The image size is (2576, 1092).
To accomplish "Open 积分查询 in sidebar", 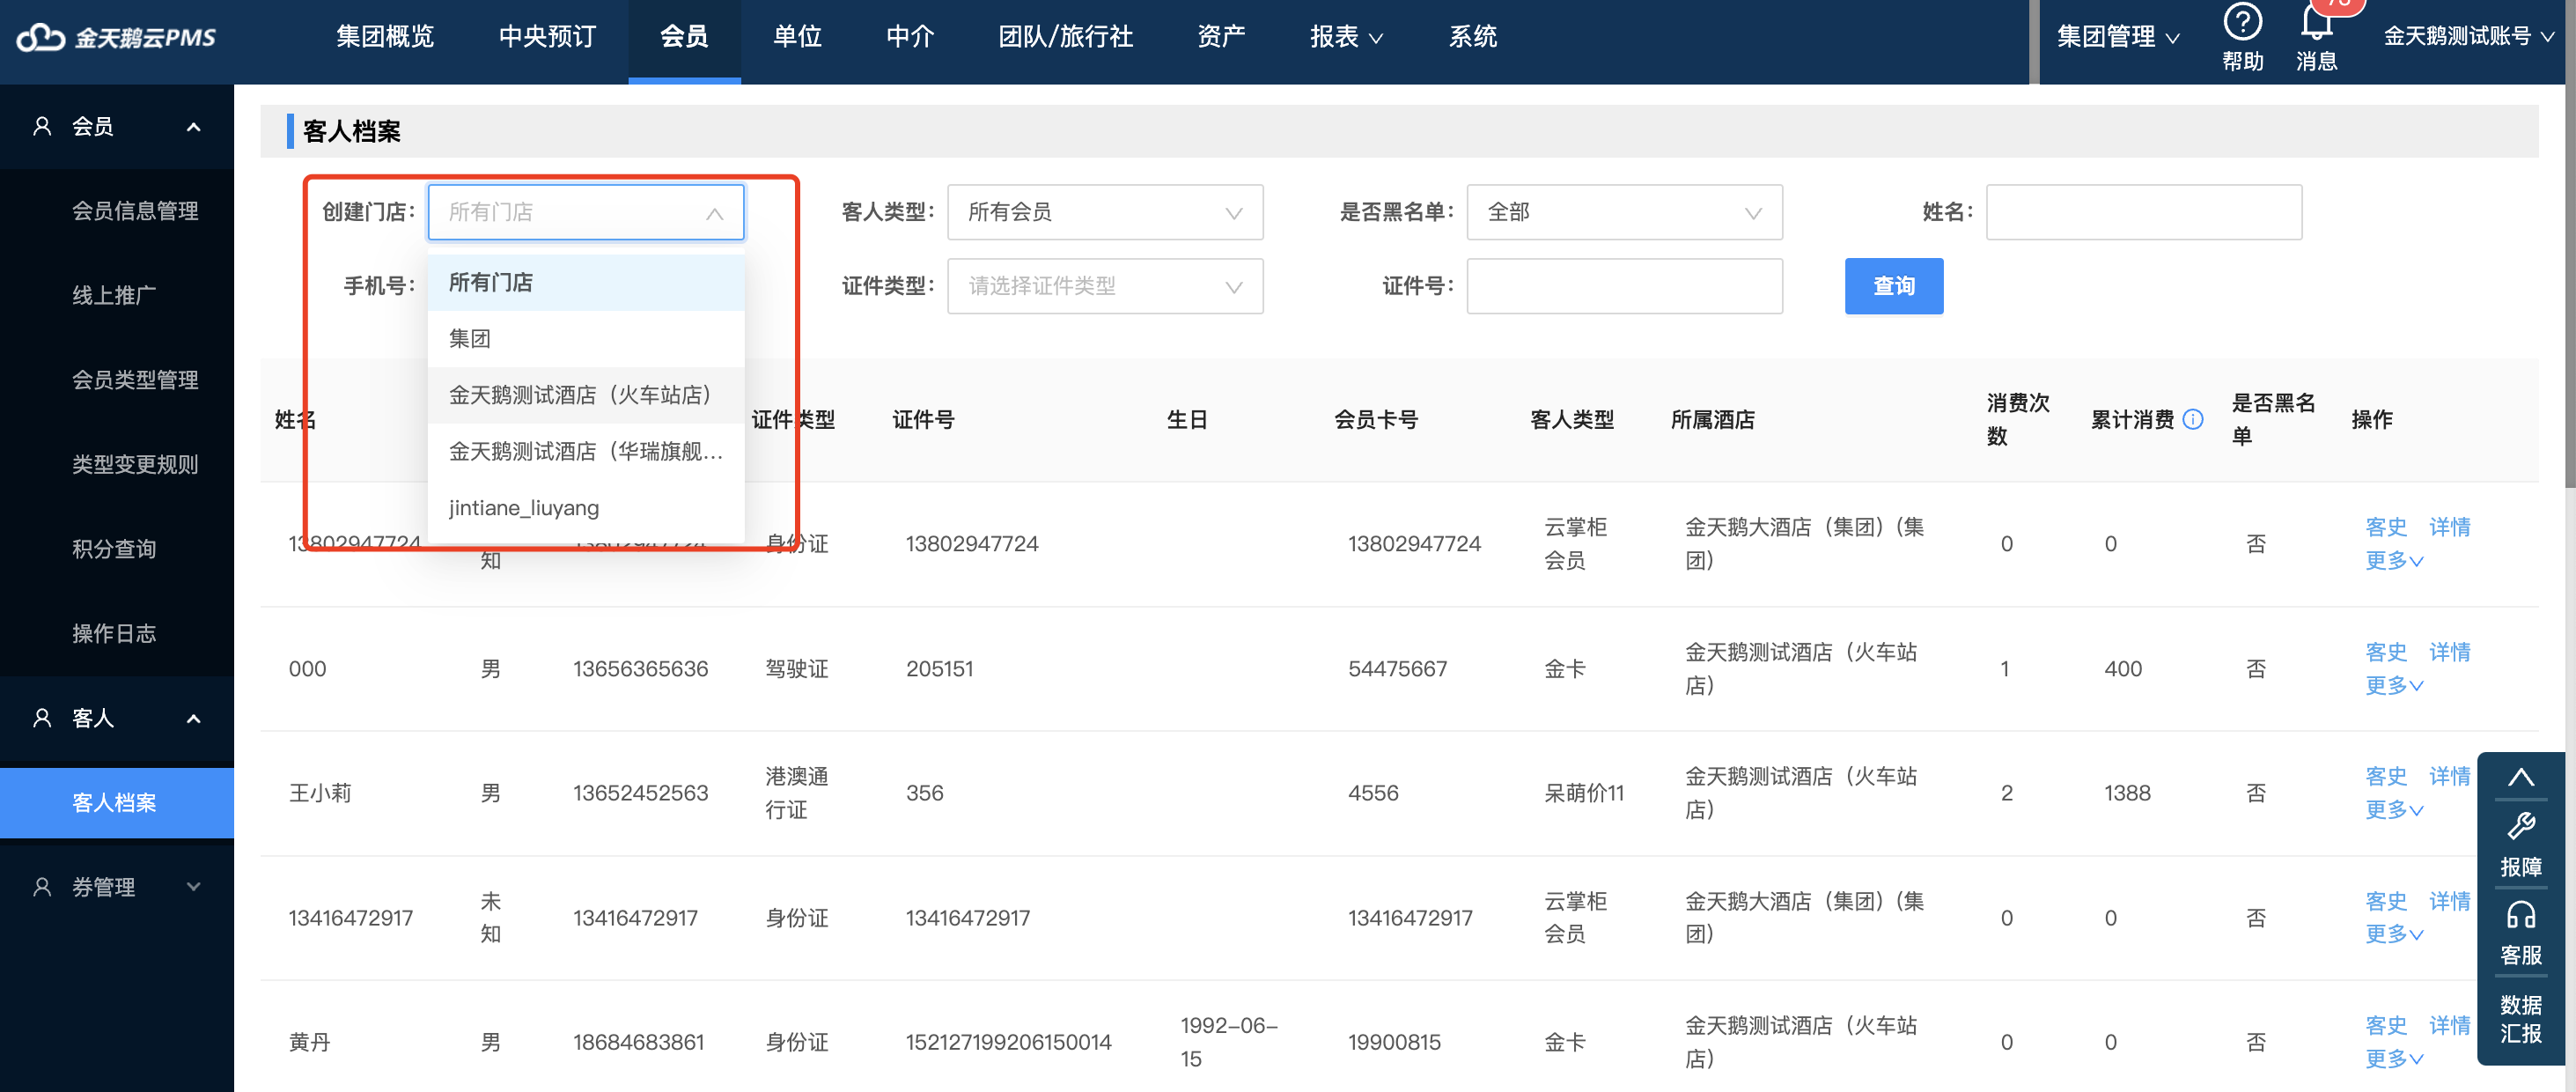I will click(x=114, y=549).
